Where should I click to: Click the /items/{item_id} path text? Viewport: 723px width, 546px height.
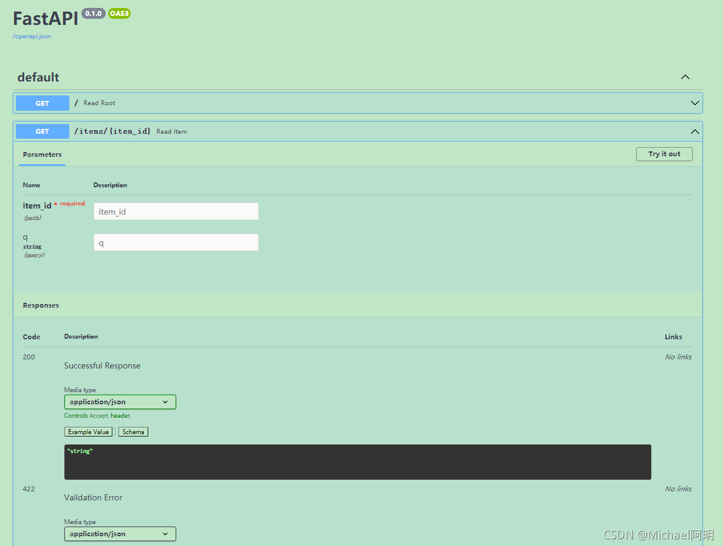click(112, 131)
